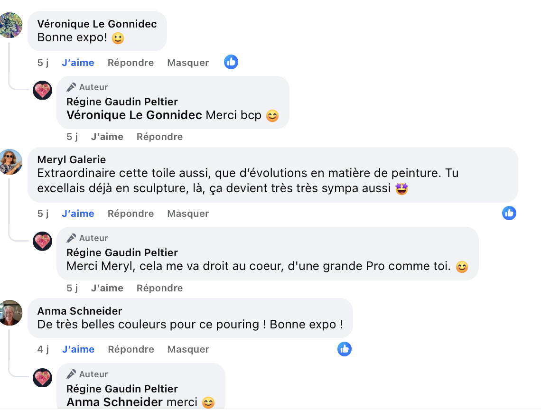The height and width of the screenshot is (410, 541).
Task: Click like reaction icon on Véronique's comment
Action: click(231, 62)
